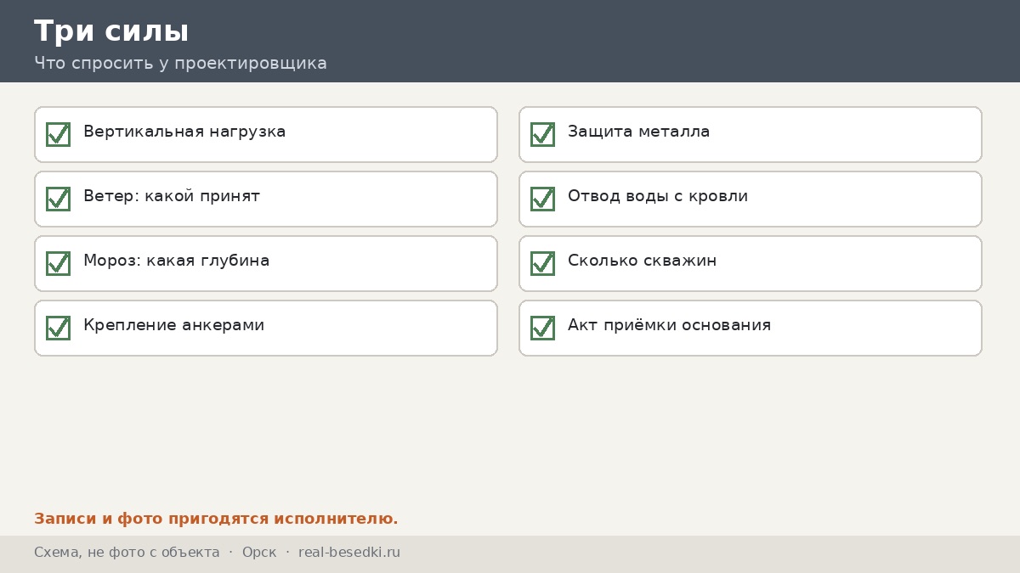The image size is (1020, 573).
Task: Click the 'Три силы' heading
Action: point(111,31)
